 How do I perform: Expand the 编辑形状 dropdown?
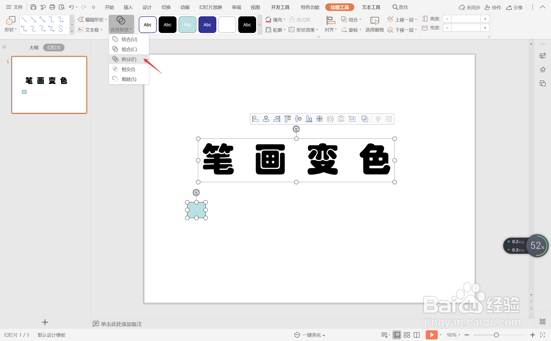(x=106, y=19)
